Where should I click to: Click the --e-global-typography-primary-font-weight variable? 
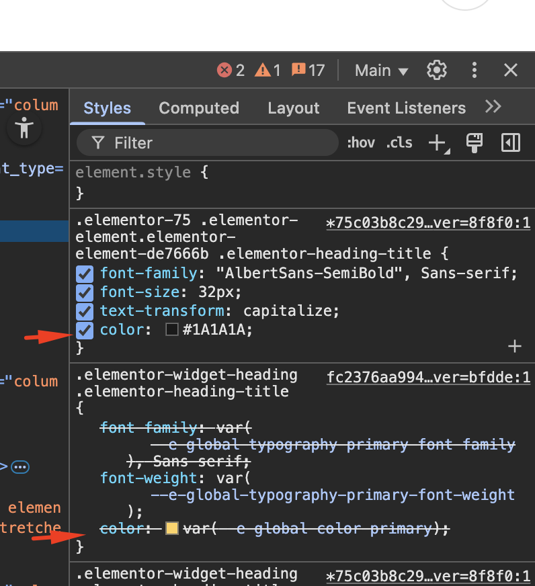tap(333, 495)
